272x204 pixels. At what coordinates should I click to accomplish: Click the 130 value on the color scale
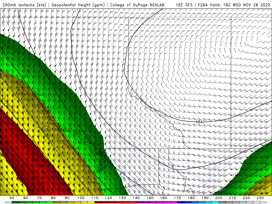122,198
